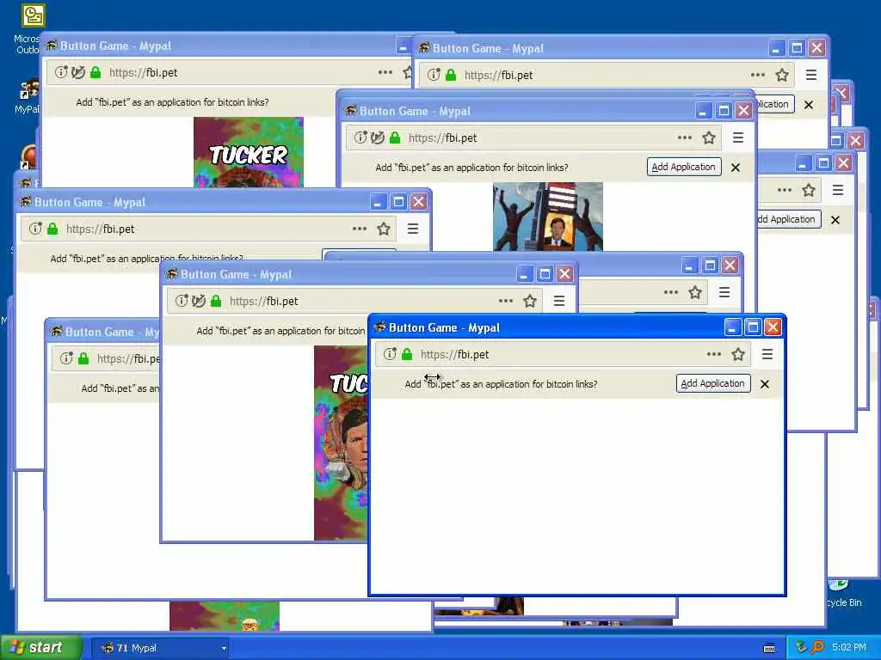The width and height of the screenshot is (881, 660).
Task: Click the magnifier tray icon near the clock
Action: tap(817, 647)
